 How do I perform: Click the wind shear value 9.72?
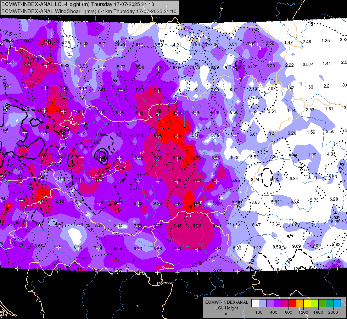(x=119, y=158)
